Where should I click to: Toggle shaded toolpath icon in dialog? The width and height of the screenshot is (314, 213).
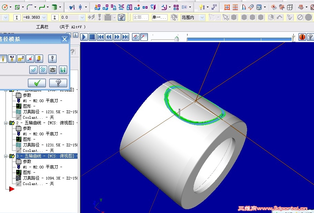[39, 59]
